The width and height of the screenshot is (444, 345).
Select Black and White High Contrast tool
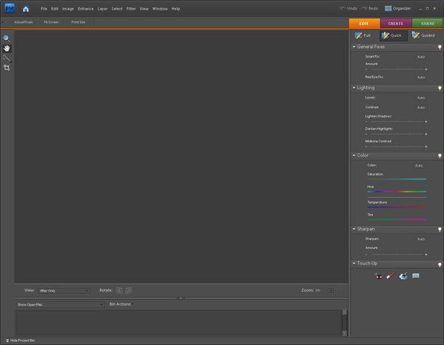pyautogui.click(x=416, y=275)
